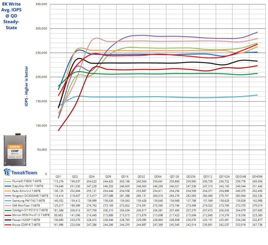Viewport: 268px width, 245px height.
Task: Click Samsung QD4096 value 162,988
Action: [x=257, y=201]
